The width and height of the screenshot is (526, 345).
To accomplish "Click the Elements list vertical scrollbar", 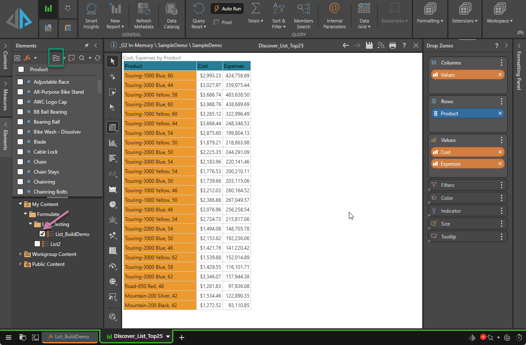I will pyautogui.click(x=100, y=86).
